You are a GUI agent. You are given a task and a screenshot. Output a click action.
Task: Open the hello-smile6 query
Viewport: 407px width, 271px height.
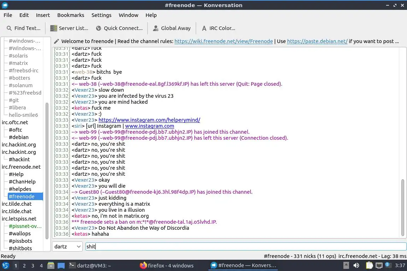(x=23, y=115)
